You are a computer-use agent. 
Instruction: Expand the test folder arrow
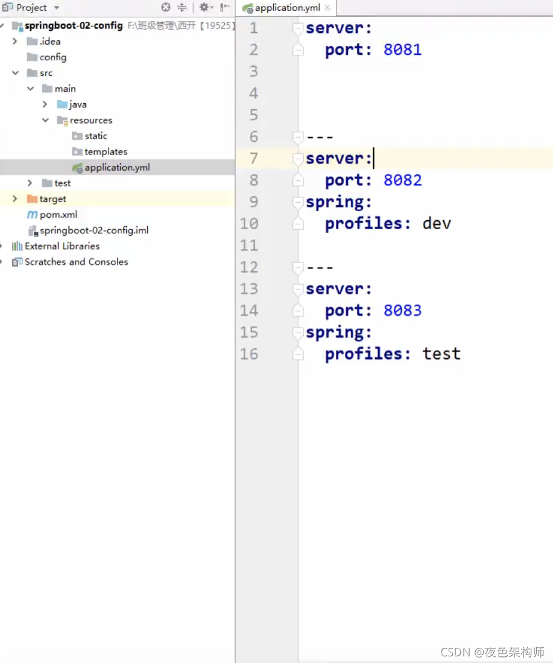pyautogui.click(x=30, y=183)
